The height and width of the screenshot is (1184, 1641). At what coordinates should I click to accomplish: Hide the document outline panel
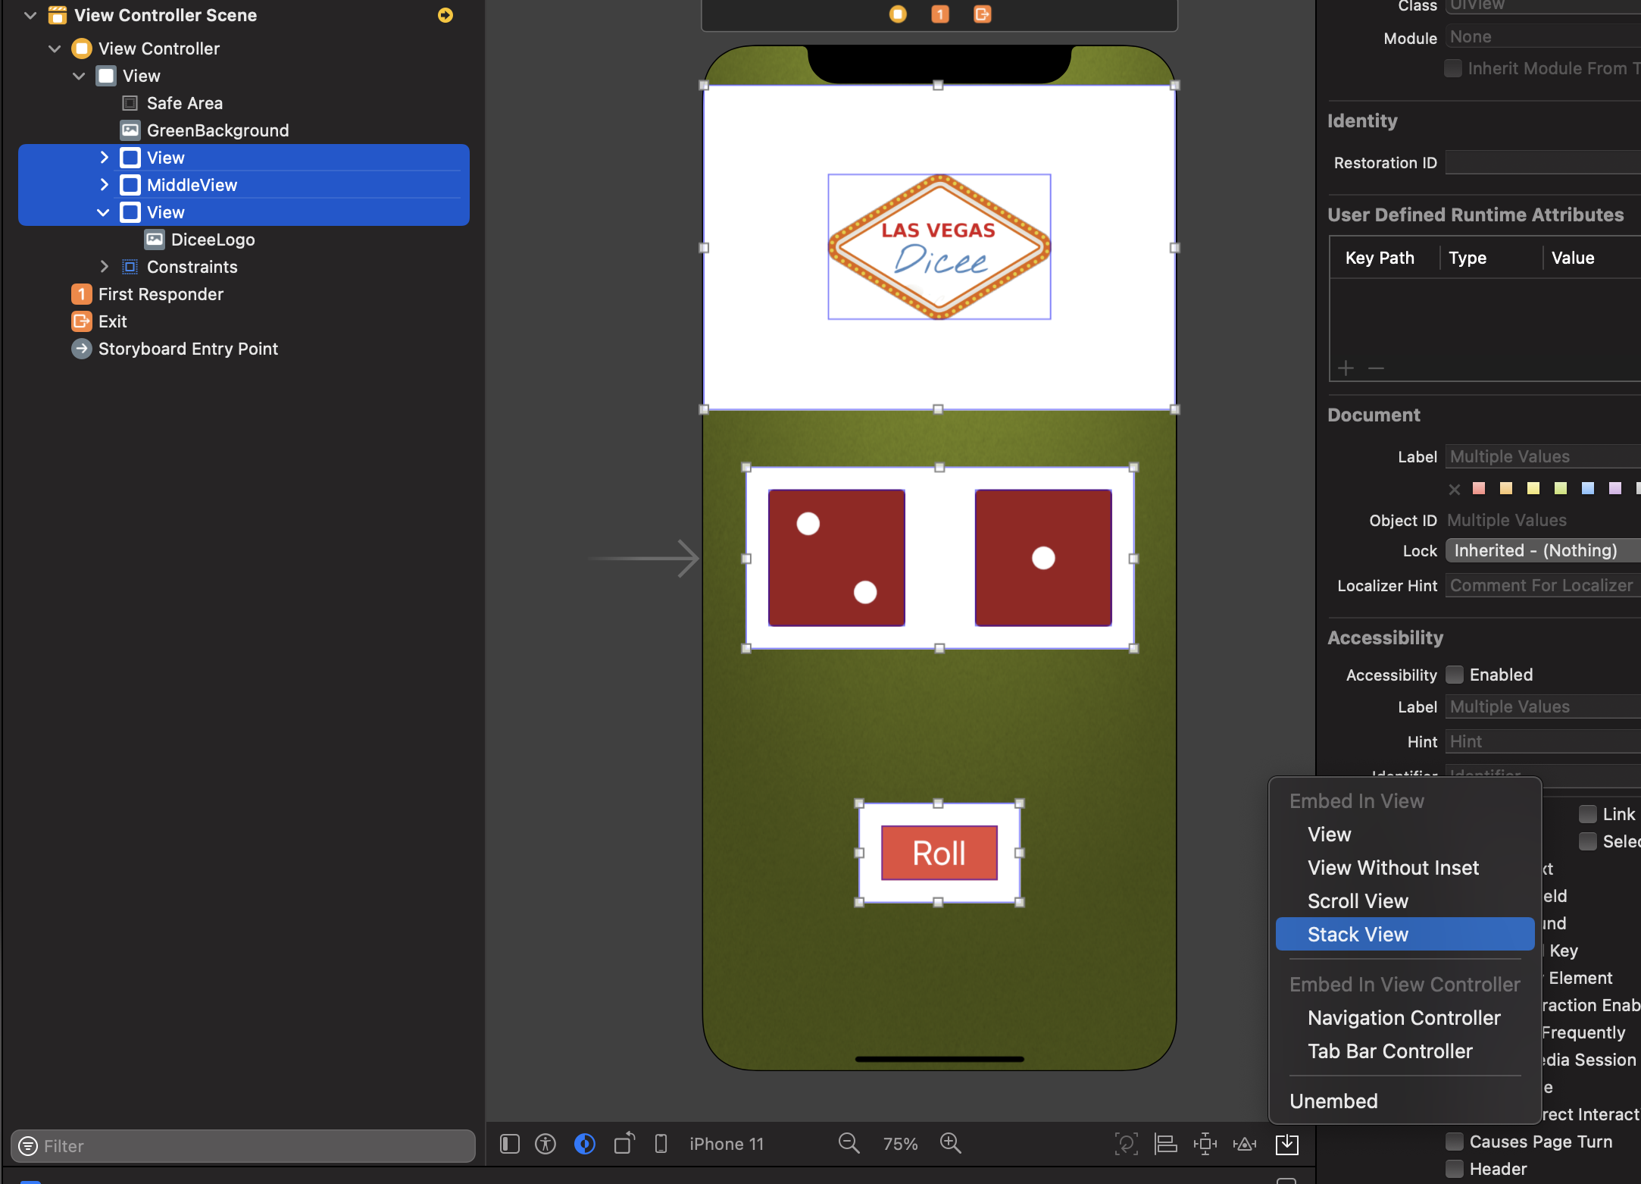point(510,1144)
